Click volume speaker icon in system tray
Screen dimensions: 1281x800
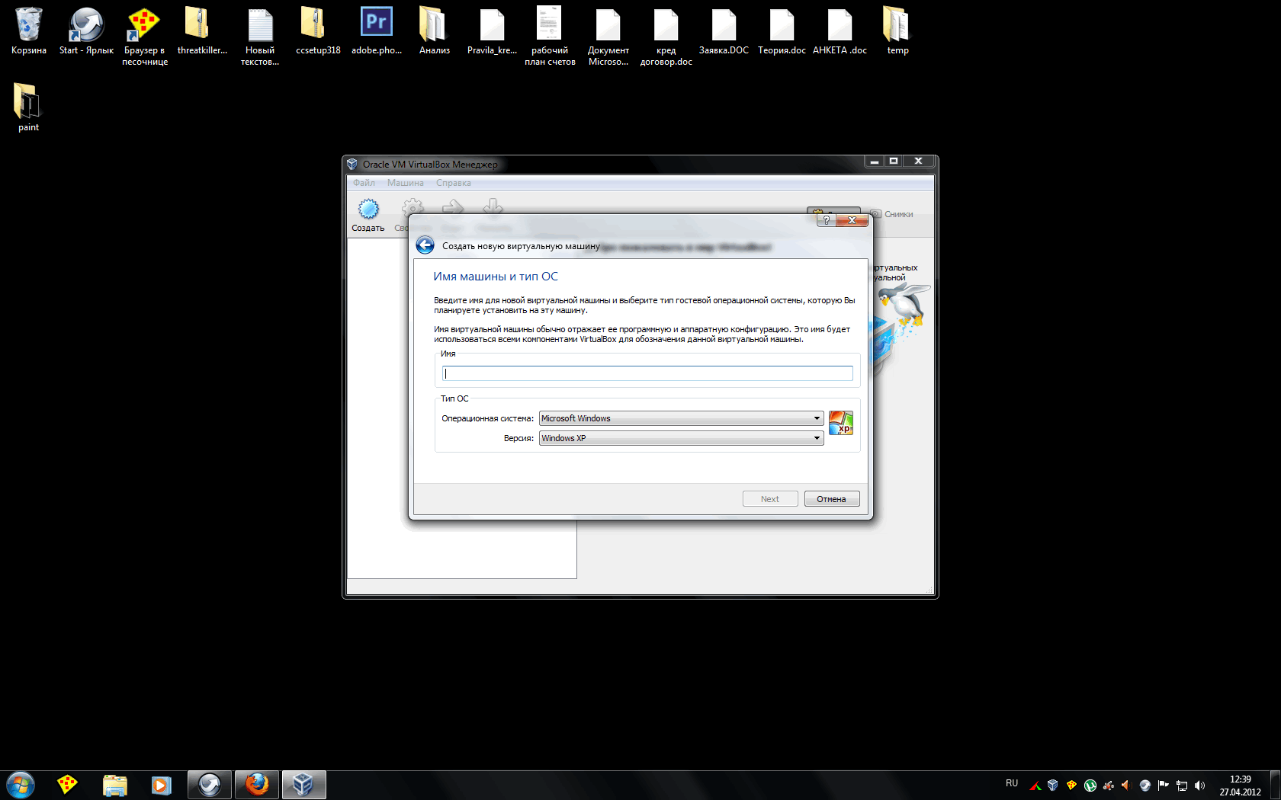tap(1199, 785)
